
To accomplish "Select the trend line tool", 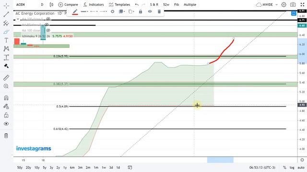I will tap(6, 14).
